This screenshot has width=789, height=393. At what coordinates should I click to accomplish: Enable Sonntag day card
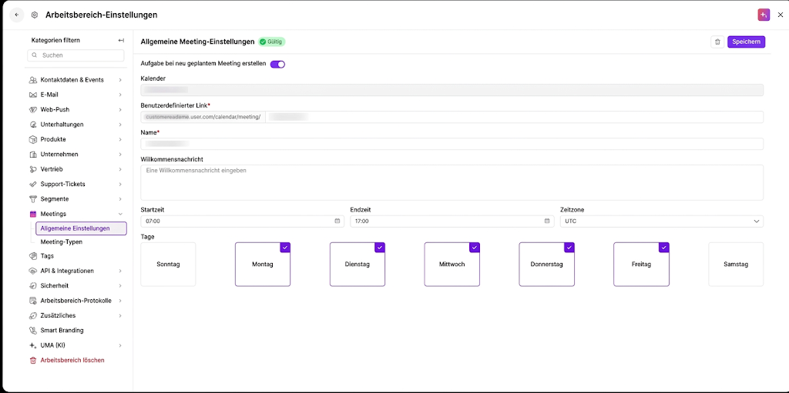tap(168, 265)
